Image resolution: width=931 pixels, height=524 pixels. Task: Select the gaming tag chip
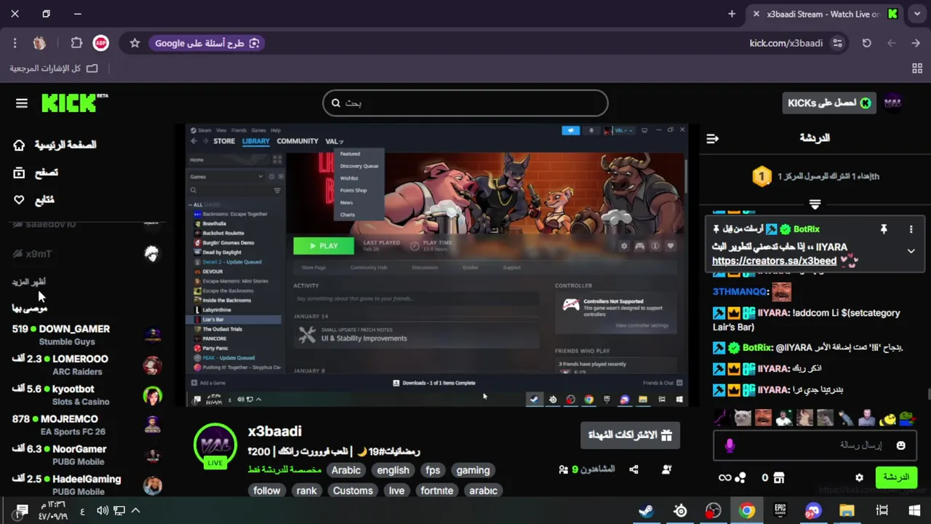click(473, 470)
